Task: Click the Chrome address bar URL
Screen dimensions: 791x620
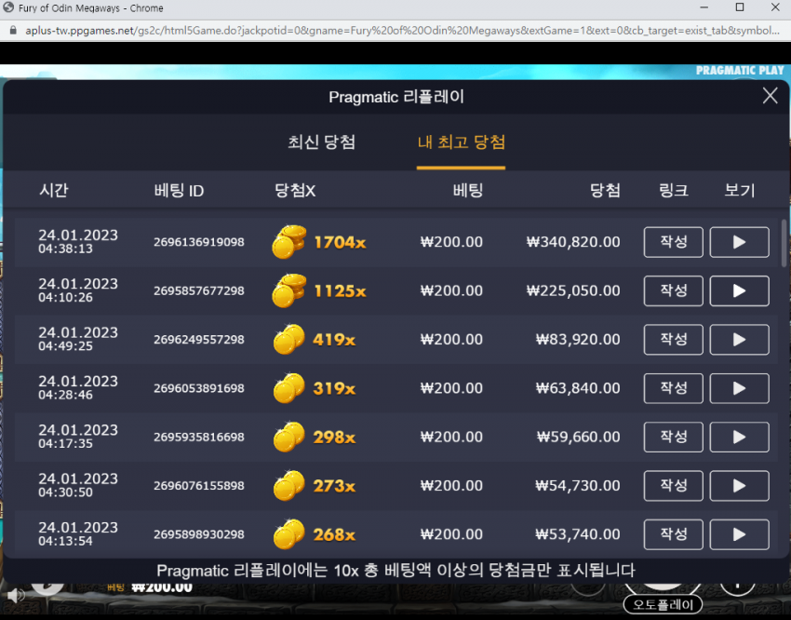Action: pos(402,31)
